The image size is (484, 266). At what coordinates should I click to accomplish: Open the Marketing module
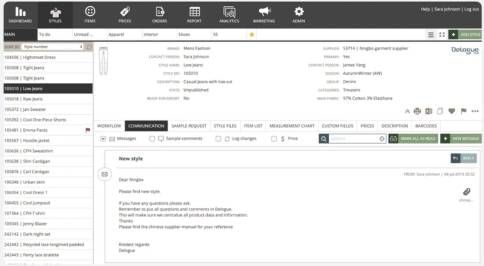tap(264, 15)
